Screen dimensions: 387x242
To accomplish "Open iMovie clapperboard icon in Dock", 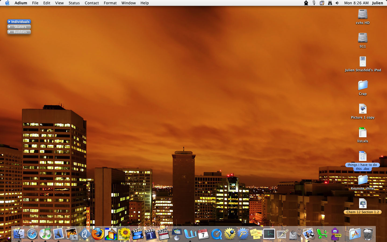I will [137, 234].
